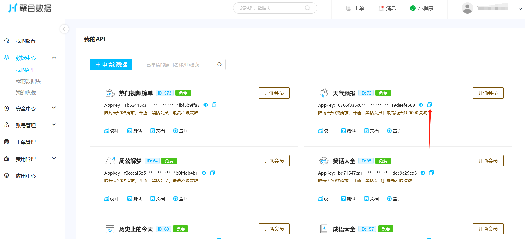Image resolution: width=525 pixels, height=239 pixels.
Task: Copy the 热门视频榜单 AppKey
Action: click(x=214, y=105)
